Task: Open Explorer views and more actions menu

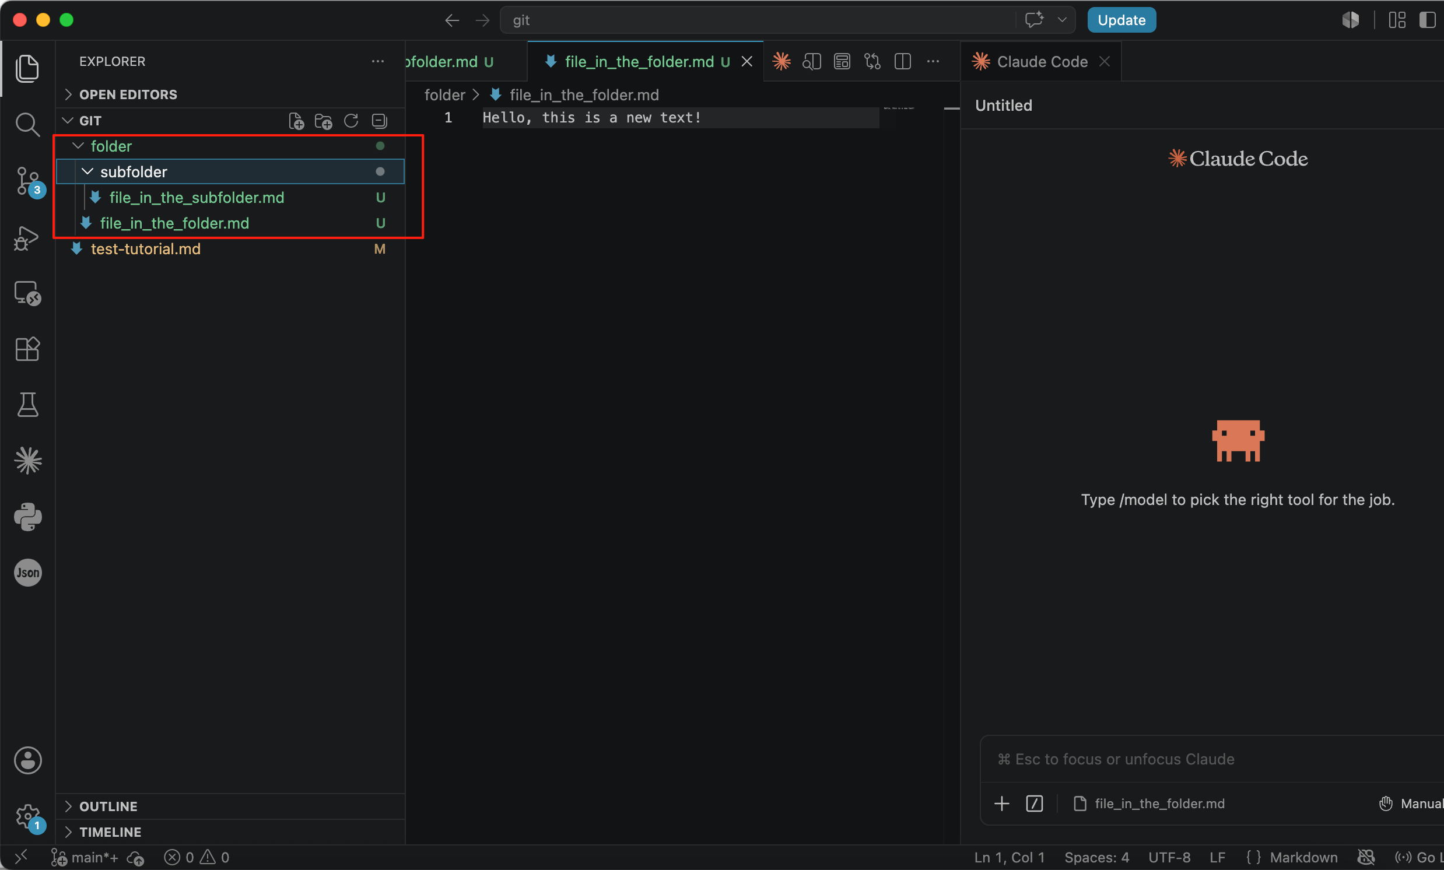Action: tap(378, 61)
